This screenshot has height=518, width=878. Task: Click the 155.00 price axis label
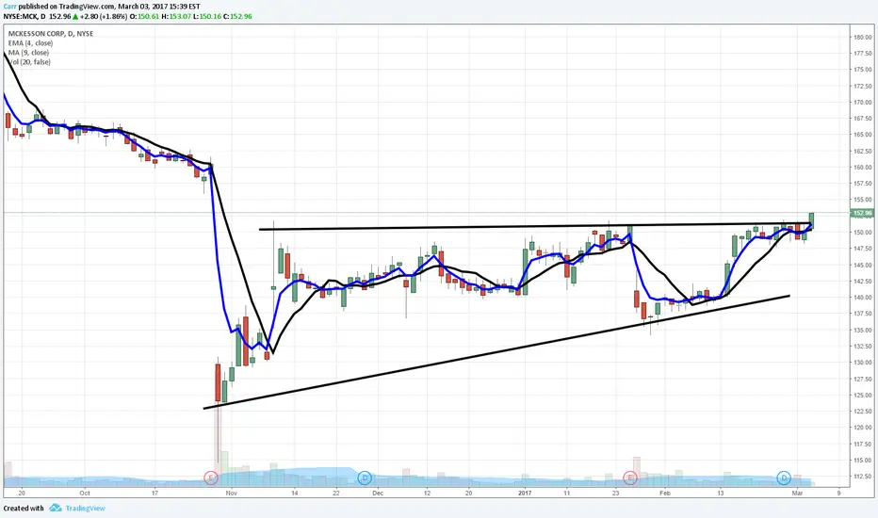click(x=862, y=200)
